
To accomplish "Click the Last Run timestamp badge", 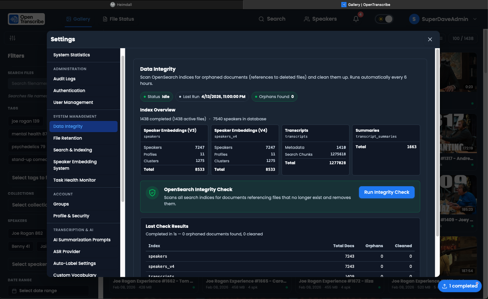I will pos(212,97).
